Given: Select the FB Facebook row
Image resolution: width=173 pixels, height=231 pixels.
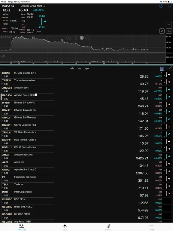Looking at the screenshot, I should coord(86,179).
